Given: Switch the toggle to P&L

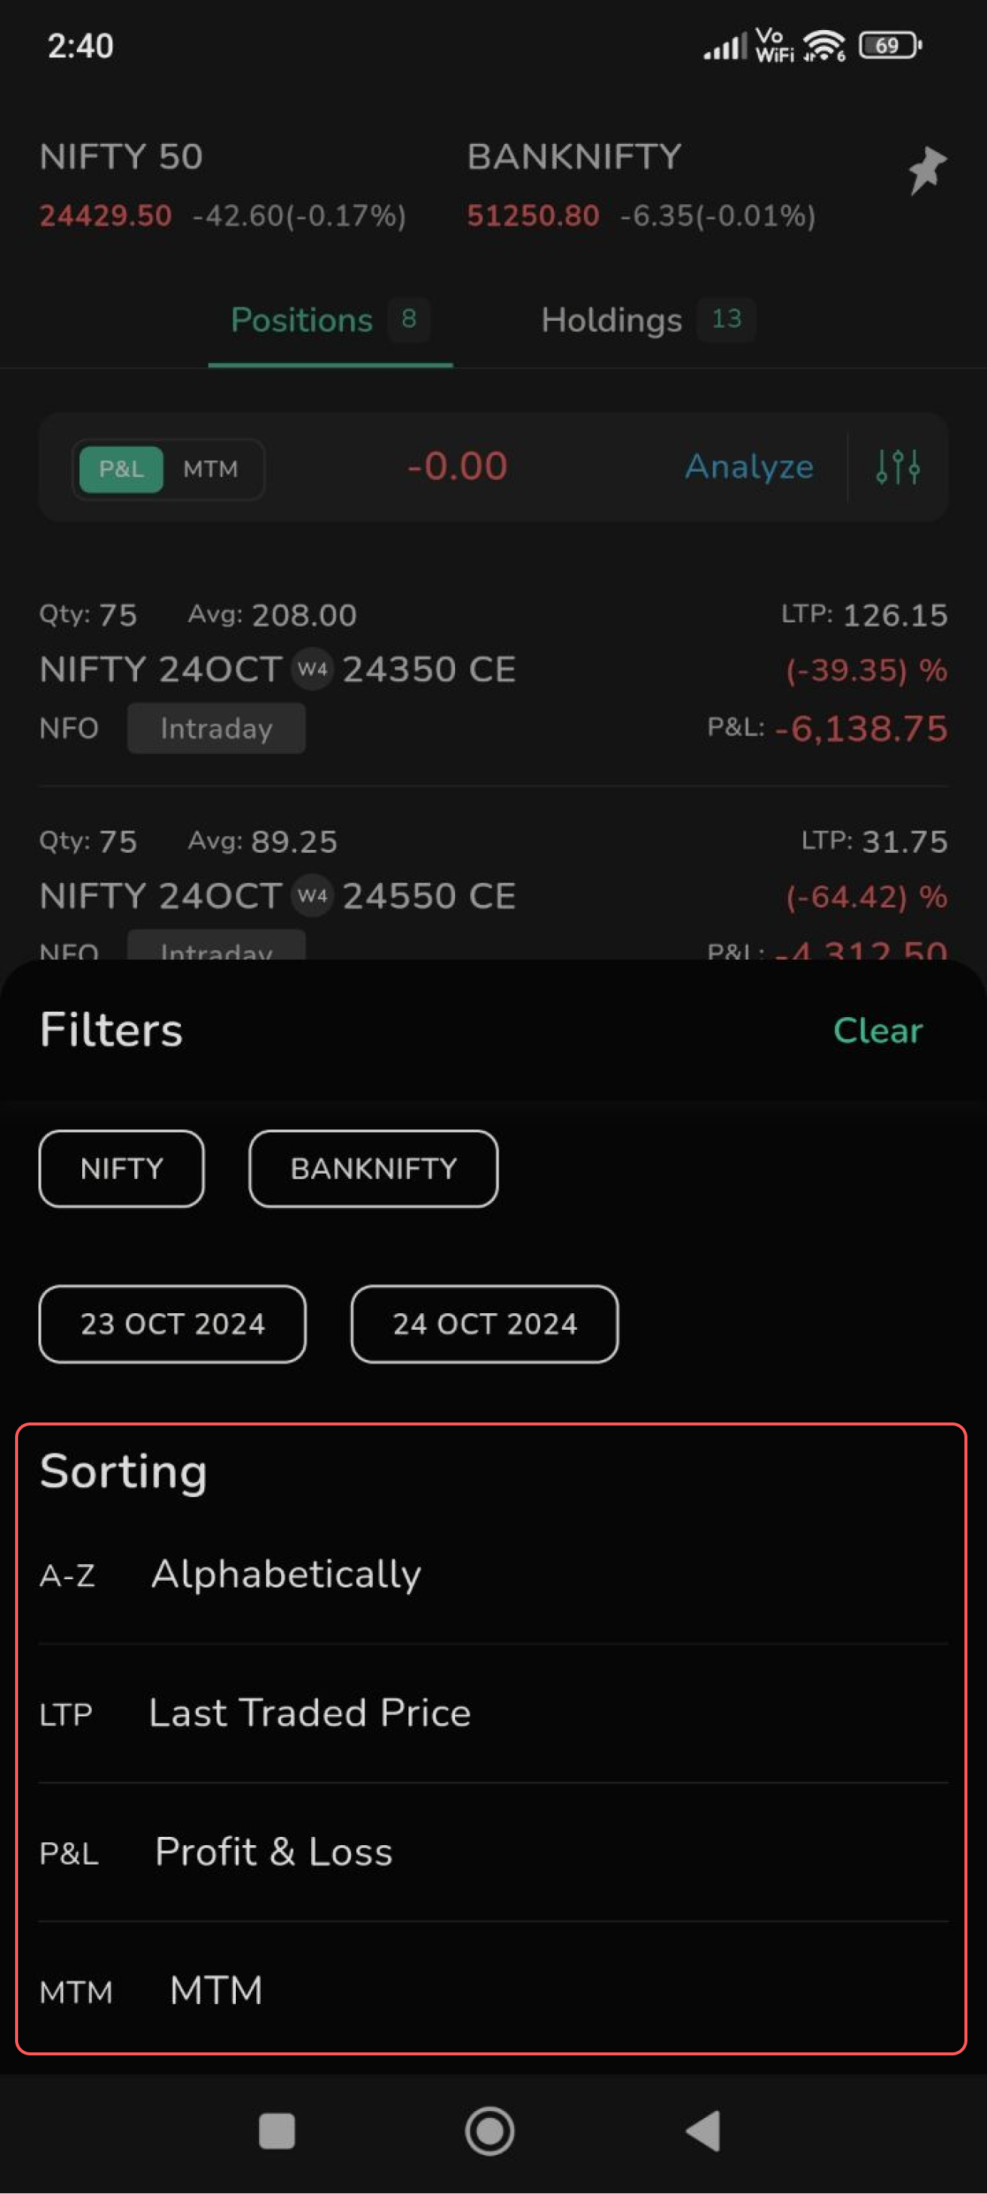Looking at the screenshot, I should pyautogui.click(x=121, y=469).
